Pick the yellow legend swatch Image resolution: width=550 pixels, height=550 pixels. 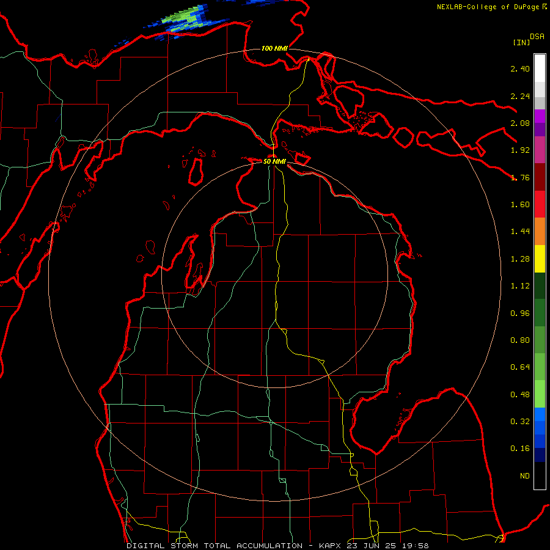[x=540, y=258]
